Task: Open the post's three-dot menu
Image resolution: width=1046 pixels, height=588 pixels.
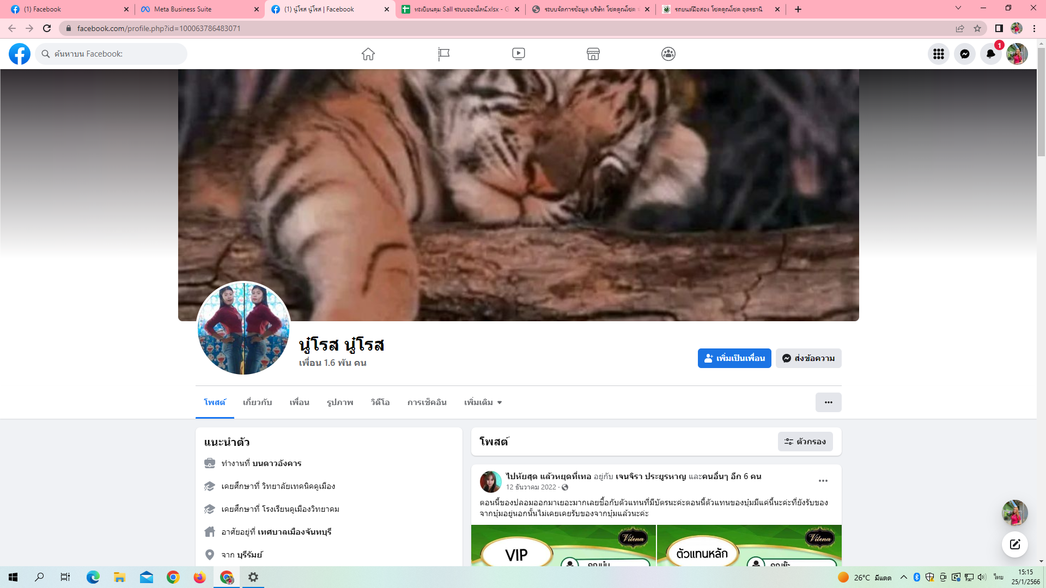Action: tap(823, 481)
